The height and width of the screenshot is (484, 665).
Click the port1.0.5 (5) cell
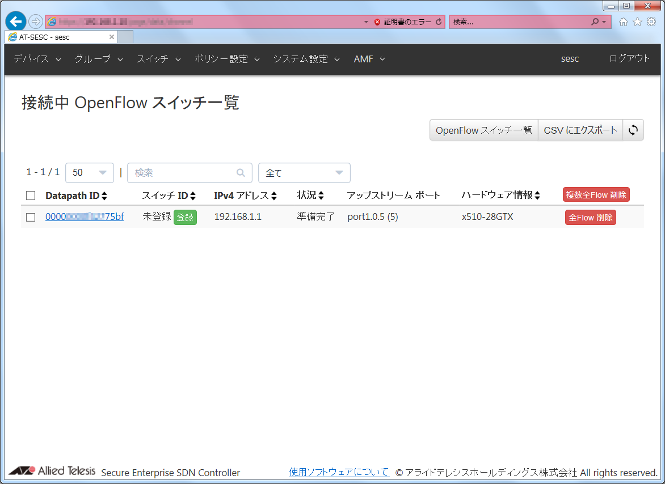373,217
